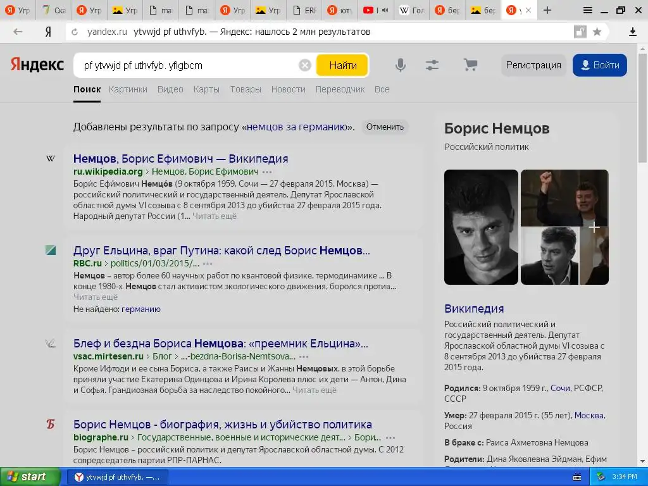Switch to the YouTube browser tab
Screen dimensions: 648x486
[375, 10]
